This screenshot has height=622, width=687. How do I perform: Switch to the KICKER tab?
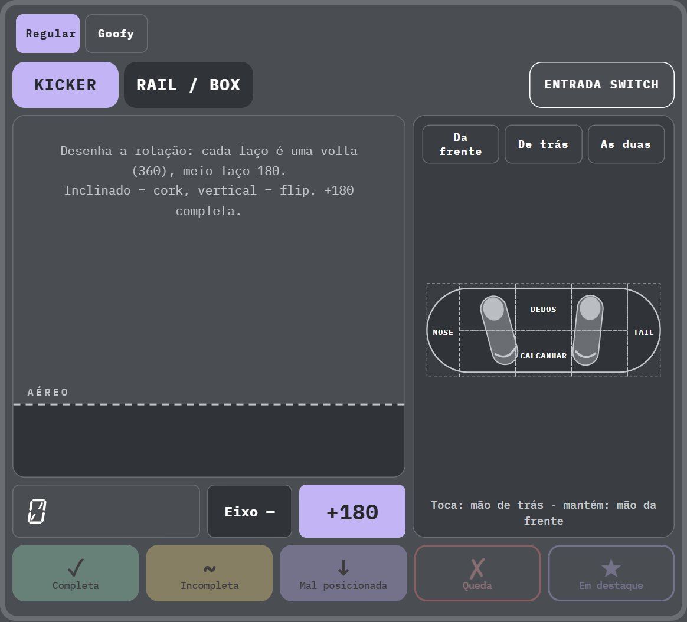point(66,84)
